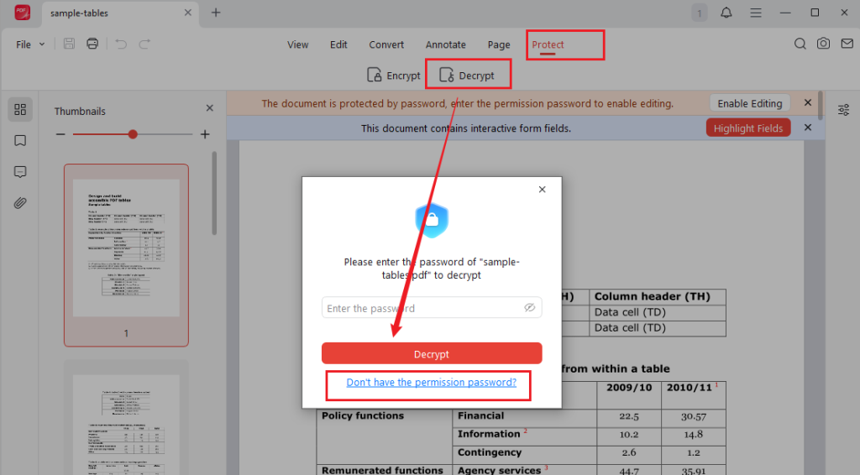Image resolution: width=860 pixels, height=475 pixels.
Task: Click the Enter the password field
Action: [x=432, y=307]
